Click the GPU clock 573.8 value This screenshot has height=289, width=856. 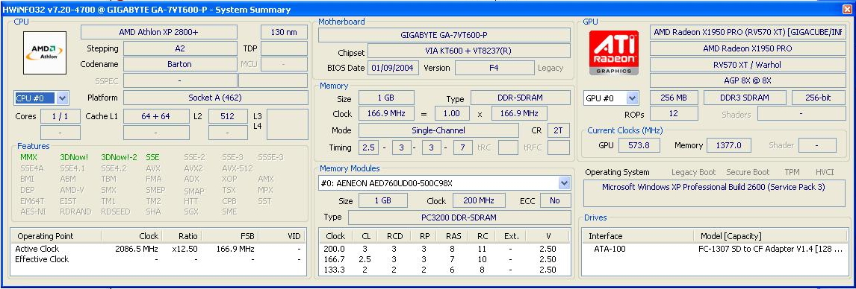639,145
